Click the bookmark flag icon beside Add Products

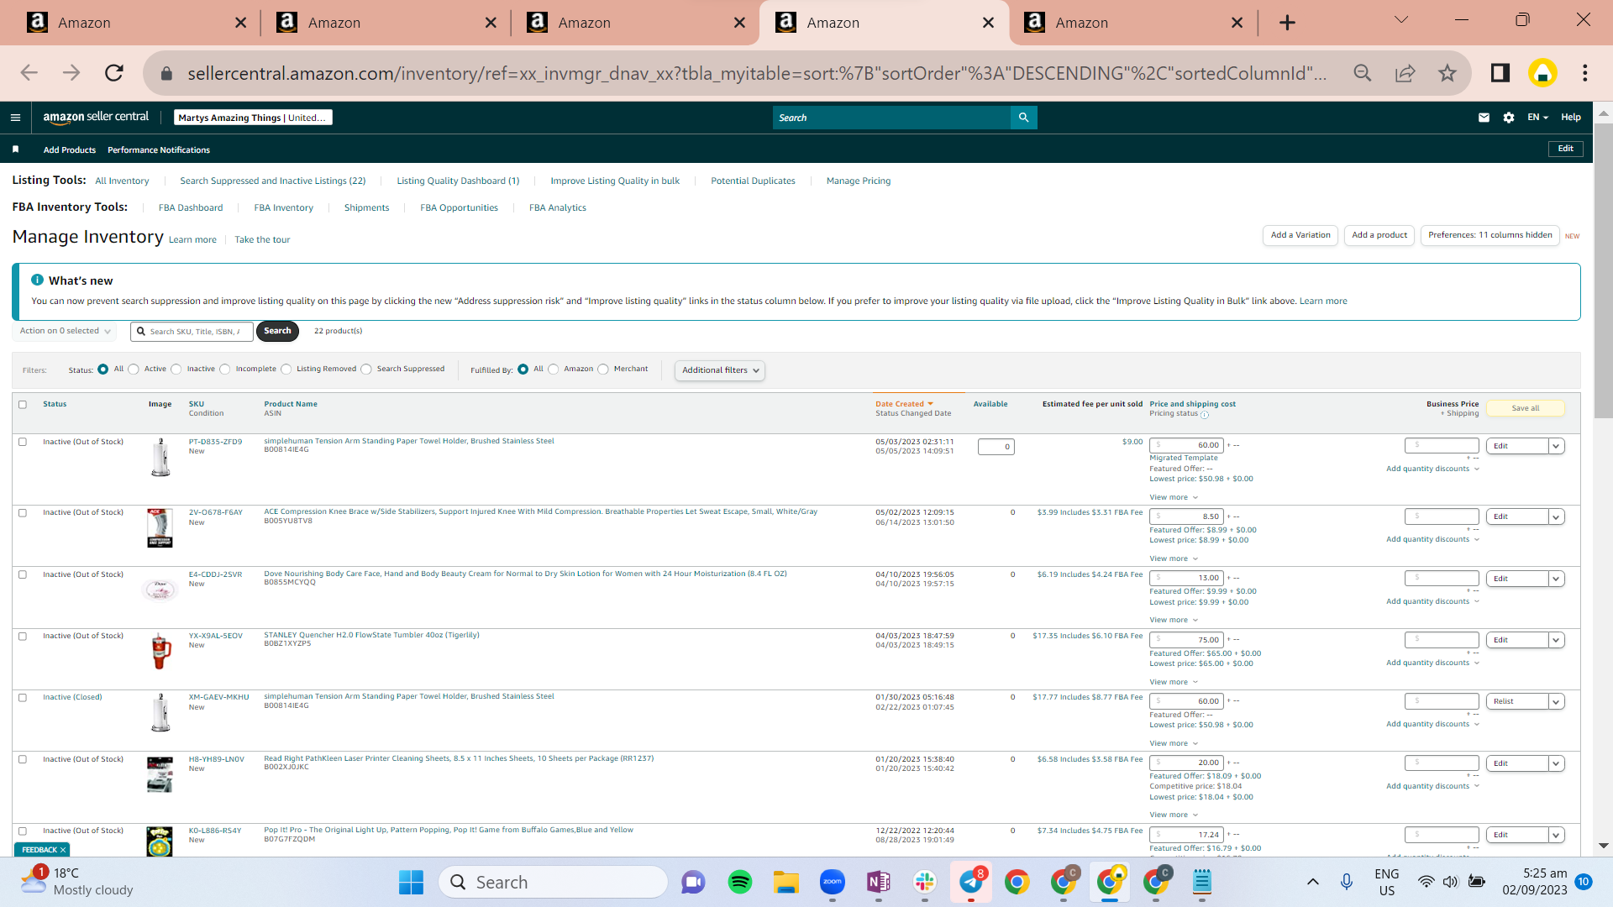point(15,149)
